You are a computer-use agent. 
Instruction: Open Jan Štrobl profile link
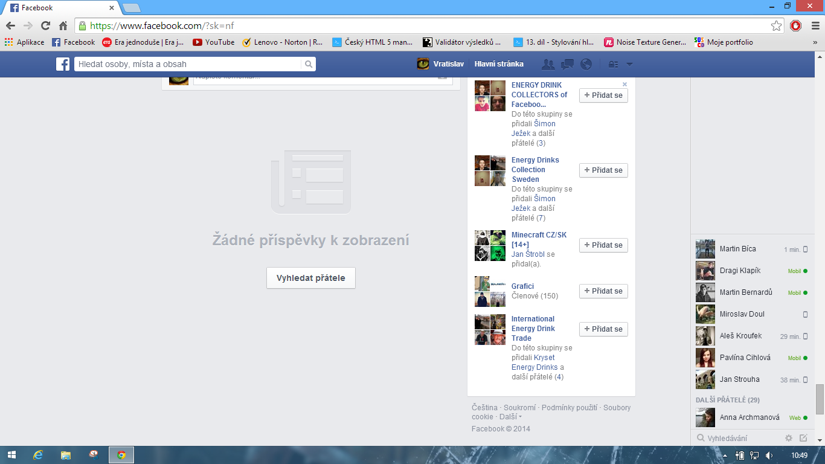(x=528, y=254)
